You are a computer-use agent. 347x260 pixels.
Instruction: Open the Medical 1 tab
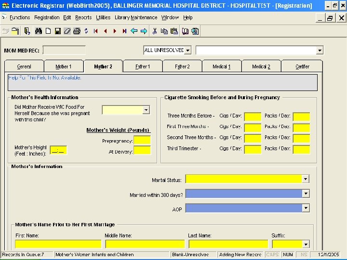(x=222, y=66)
